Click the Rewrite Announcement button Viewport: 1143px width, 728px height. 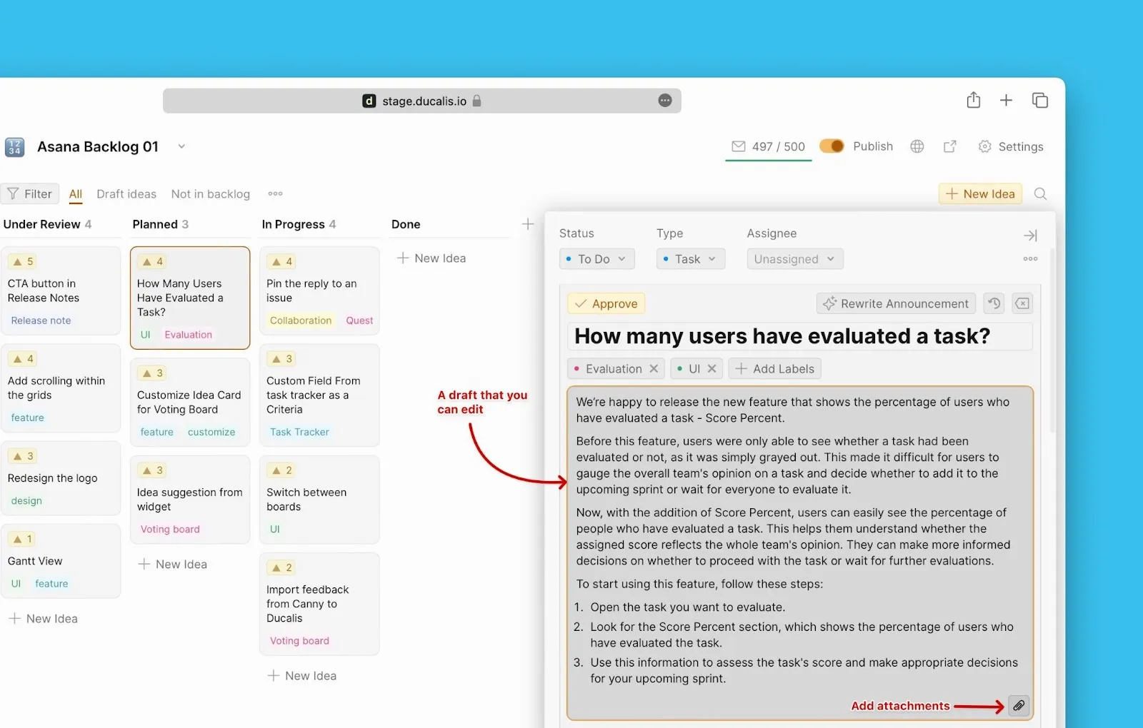(896, 303)
